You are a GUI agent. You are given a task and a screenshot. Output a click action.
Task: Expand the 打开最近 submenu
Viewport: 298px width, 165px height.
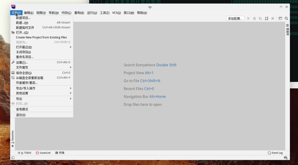[x=24, y=47]
